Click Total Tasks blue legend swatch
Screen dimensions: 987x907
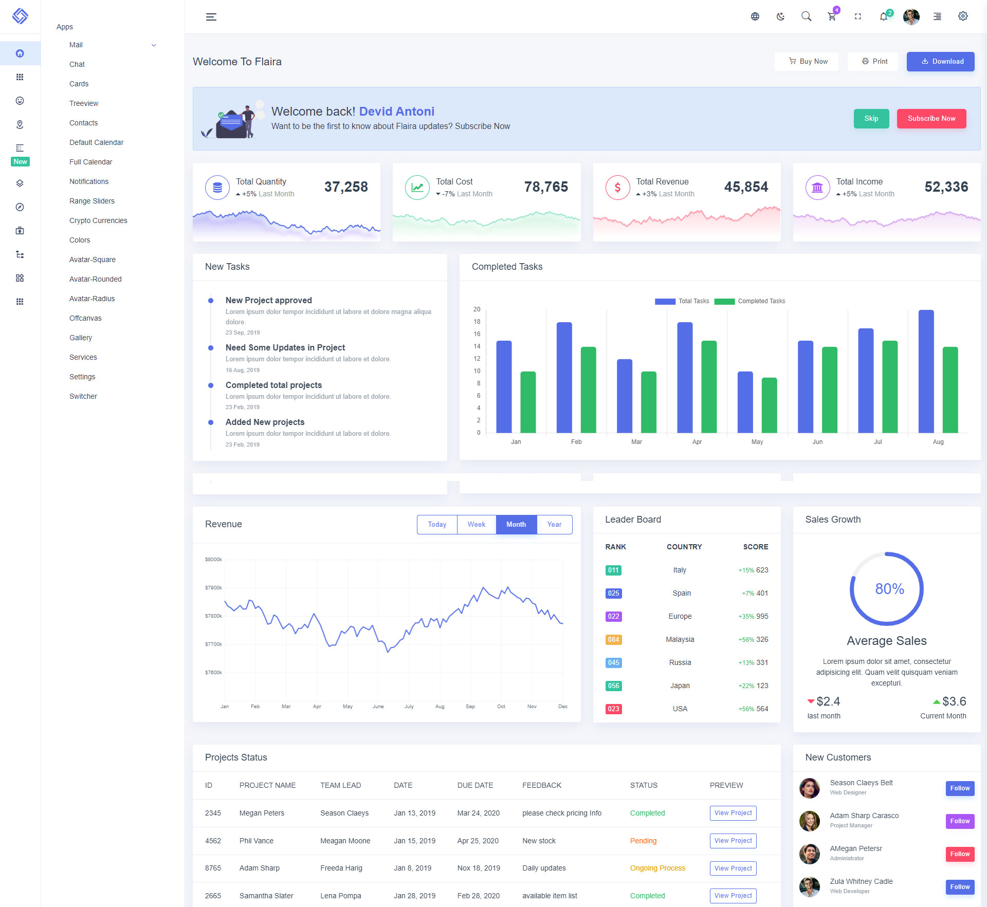point(665,302)
